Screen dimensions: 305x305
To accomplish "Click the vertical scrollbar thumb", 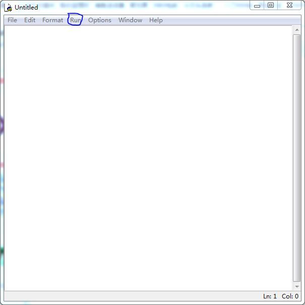I will 297,158.
